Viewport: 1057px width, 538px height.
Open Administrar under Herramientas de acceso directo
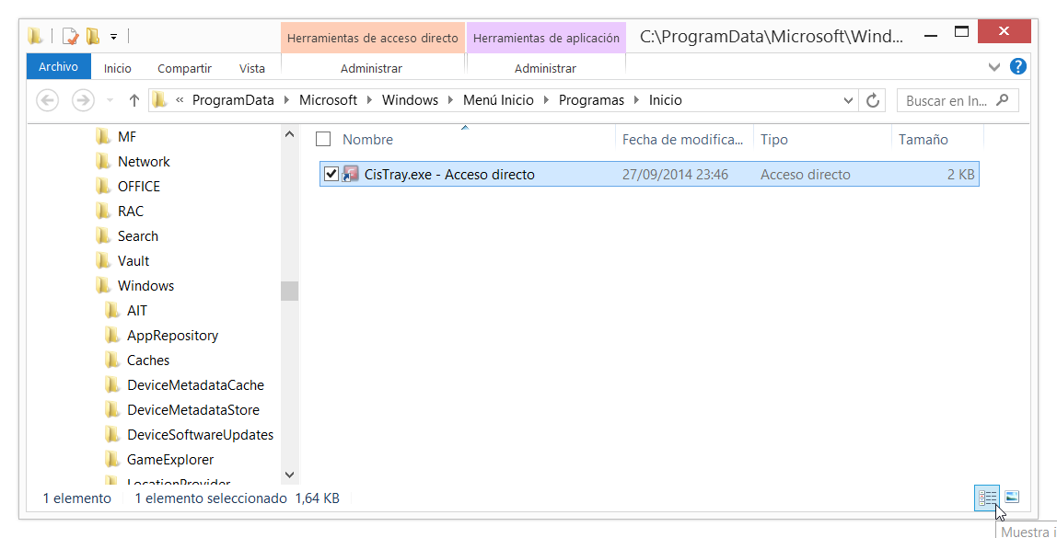pyautogui.click(x=371, y=68)
